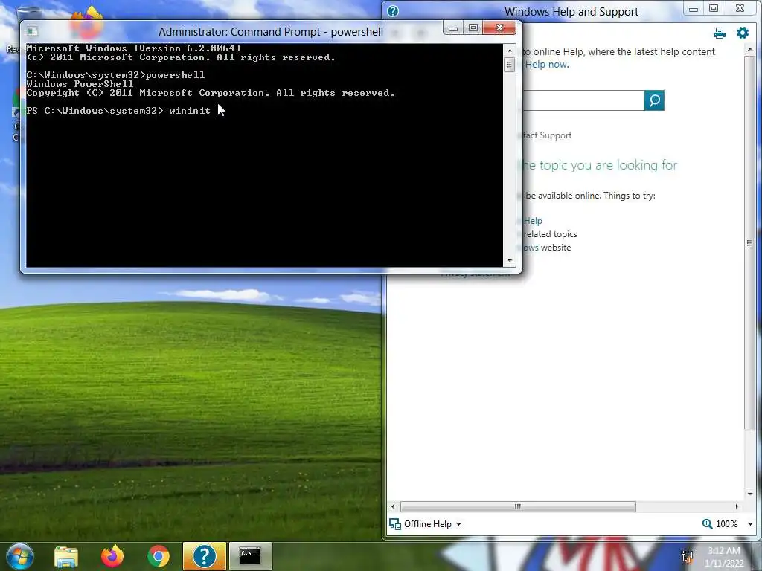Click the 'Windows PowerShell' line in console

tap(80, 83)
